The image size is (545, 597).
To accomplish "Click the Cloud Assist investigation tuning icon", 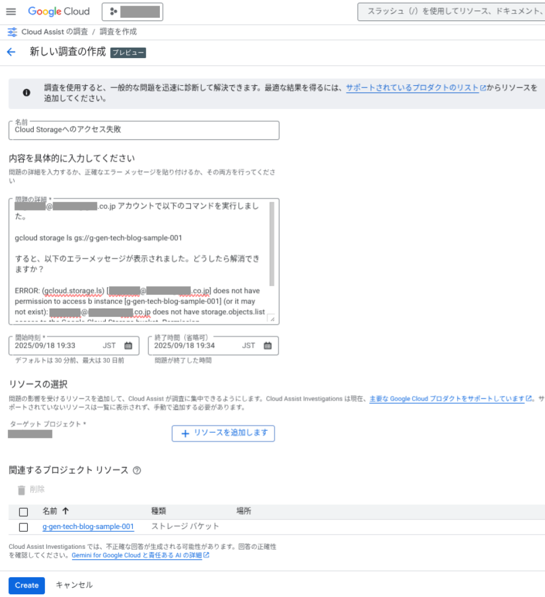I will coord(12,32).
